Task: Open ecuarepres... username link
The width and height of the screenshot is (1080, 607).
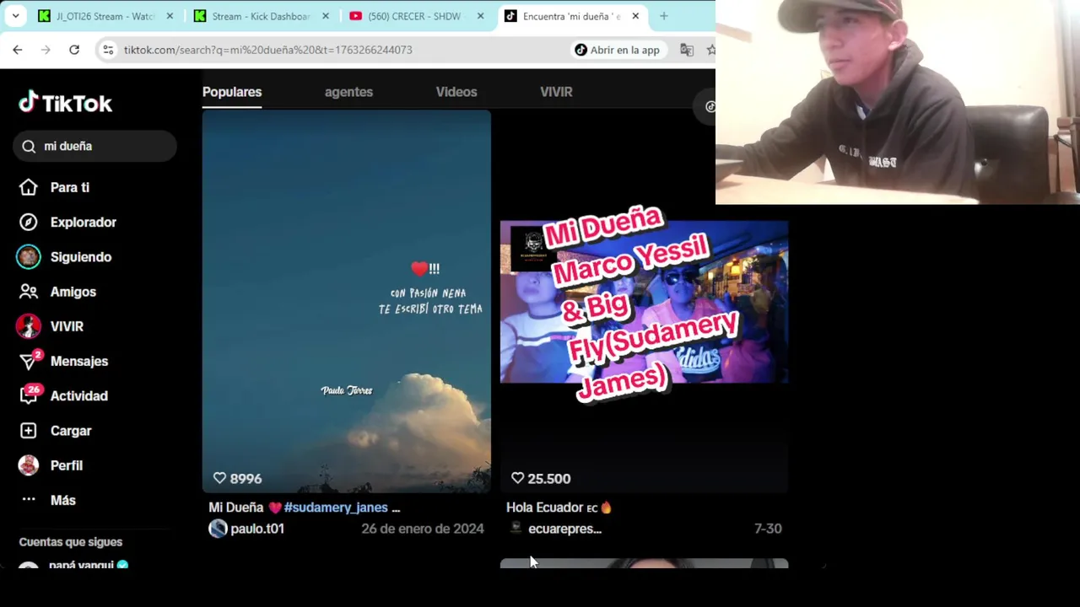Action: click(x=564, y=529)
